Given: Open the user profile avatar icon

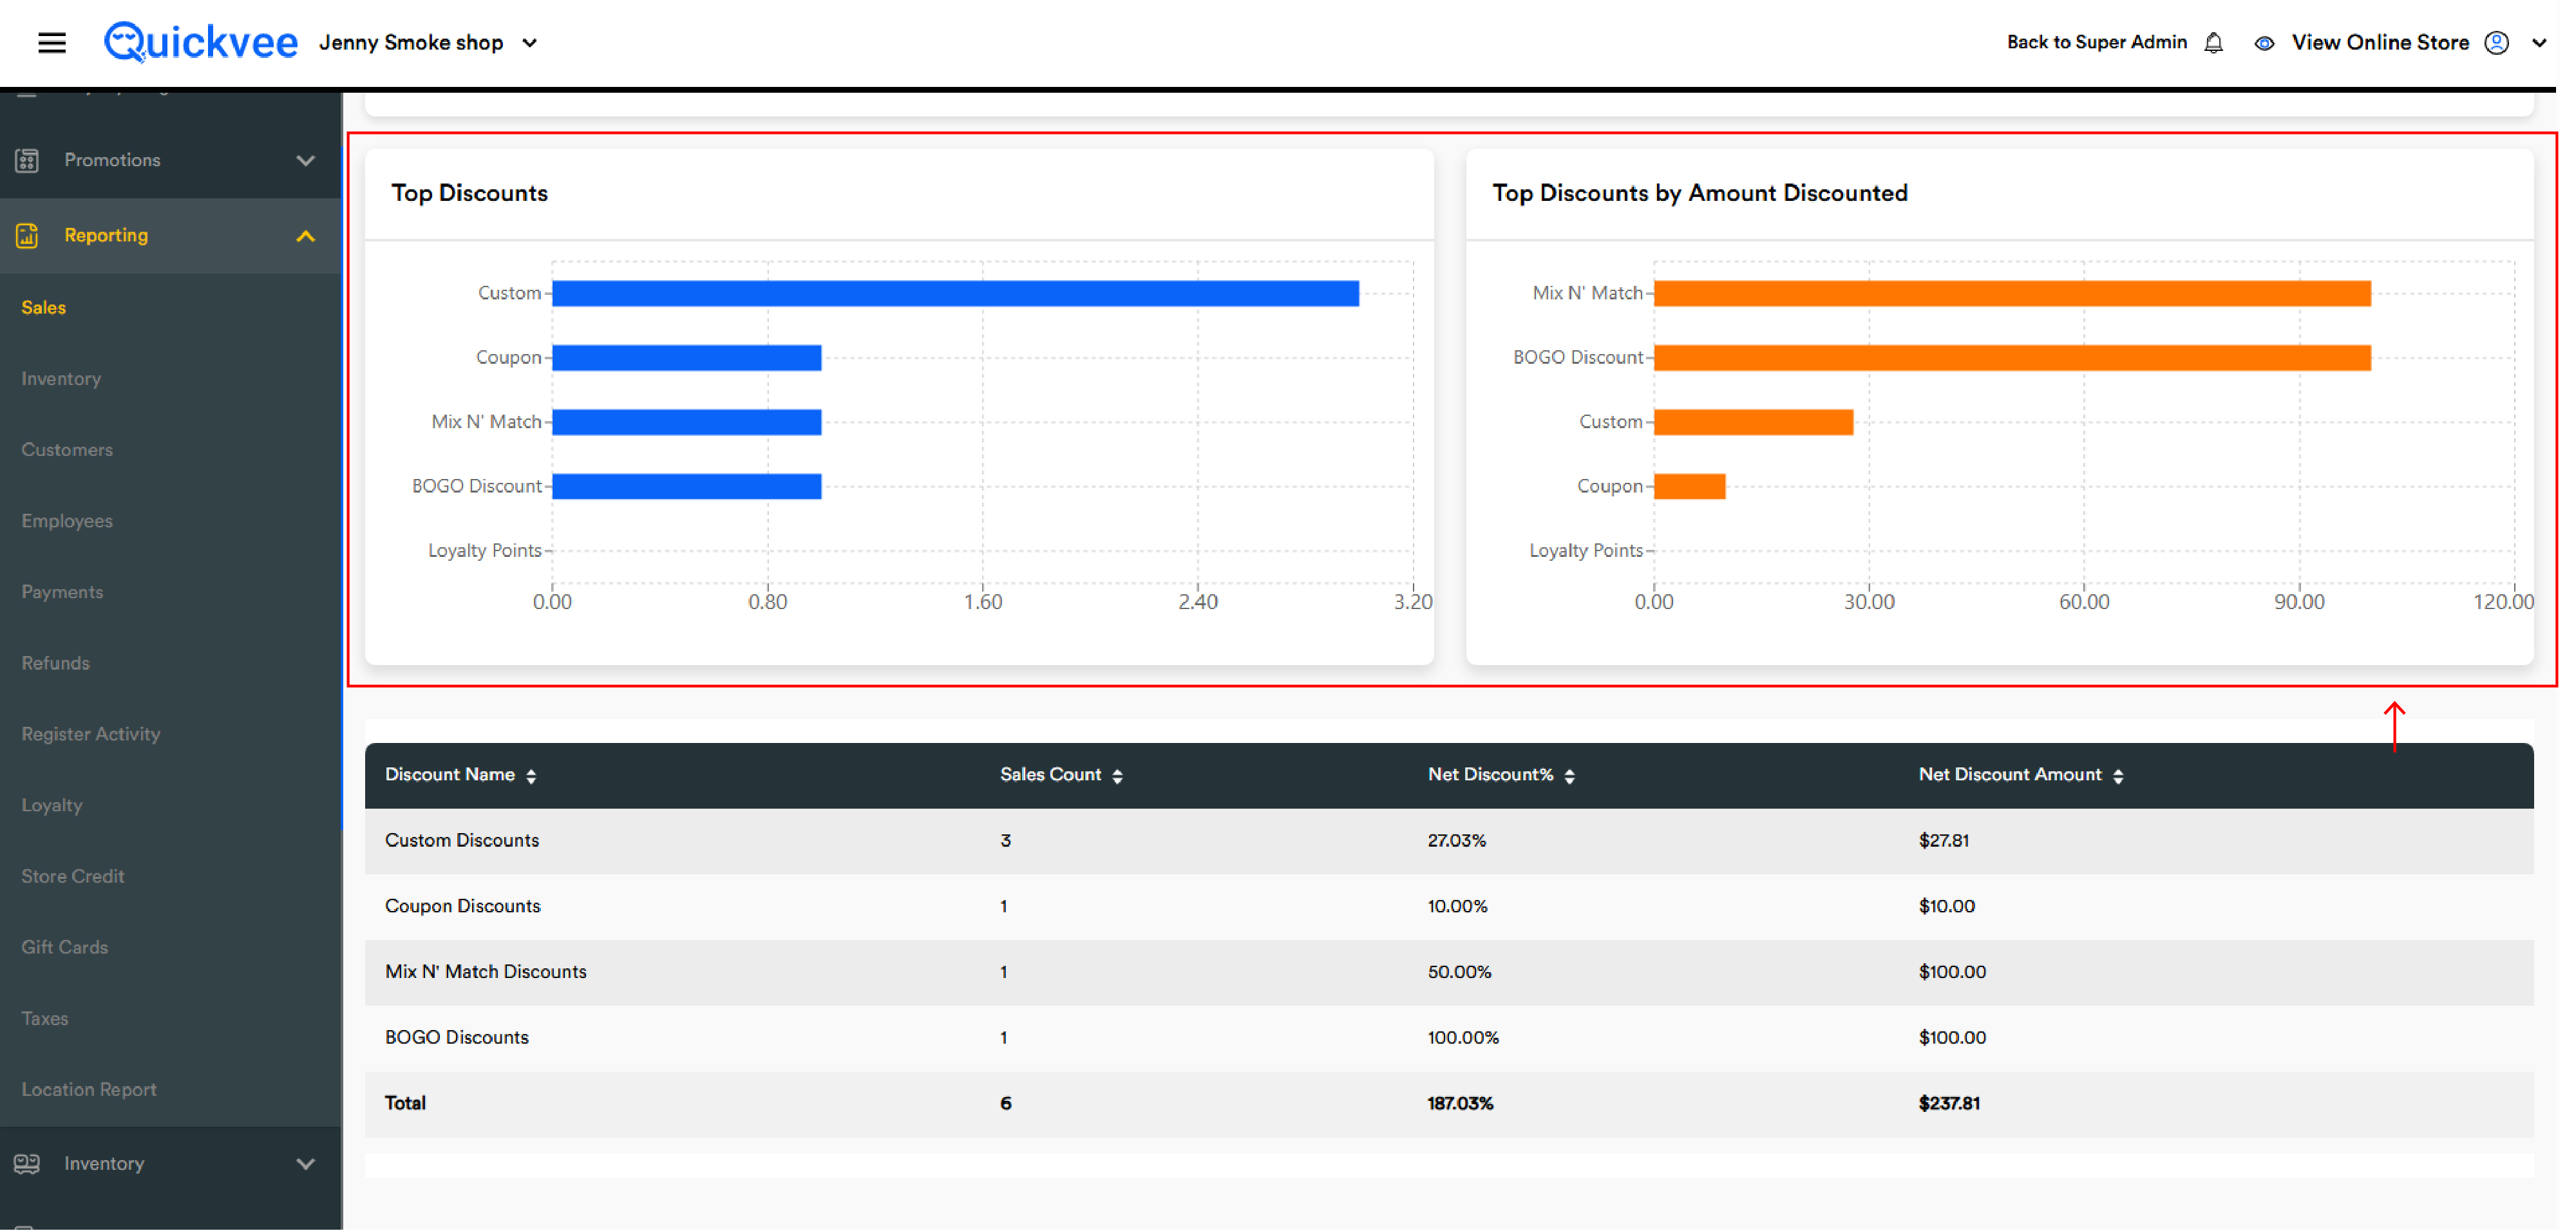Looking at the screenshot, I should tap(2496, 43).
